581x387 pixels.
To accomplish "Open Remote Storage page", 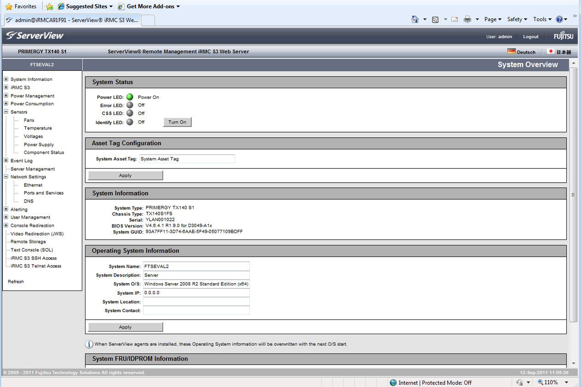I will coord(28,241).
